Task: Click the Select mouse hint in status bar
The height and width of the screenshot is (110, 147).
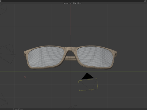Action: (15, 109)
